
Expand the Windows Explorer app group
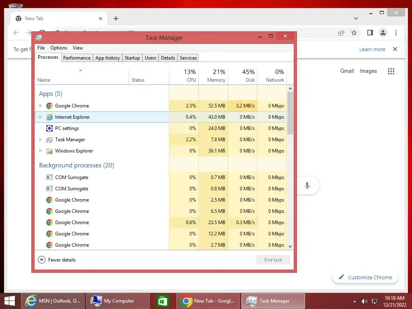(x=40, y=151)
